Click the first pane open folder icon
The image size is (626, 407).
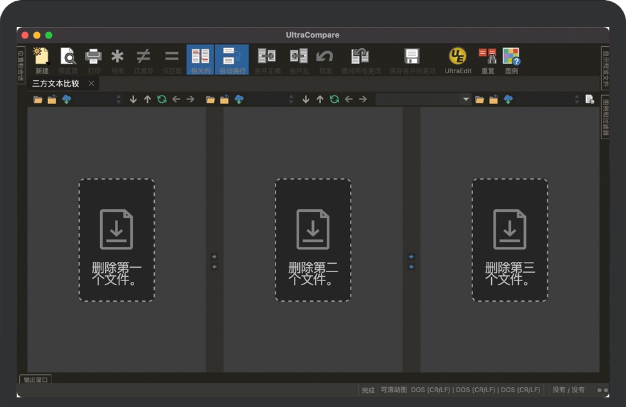pyautogui.click(x=38, y=100)
